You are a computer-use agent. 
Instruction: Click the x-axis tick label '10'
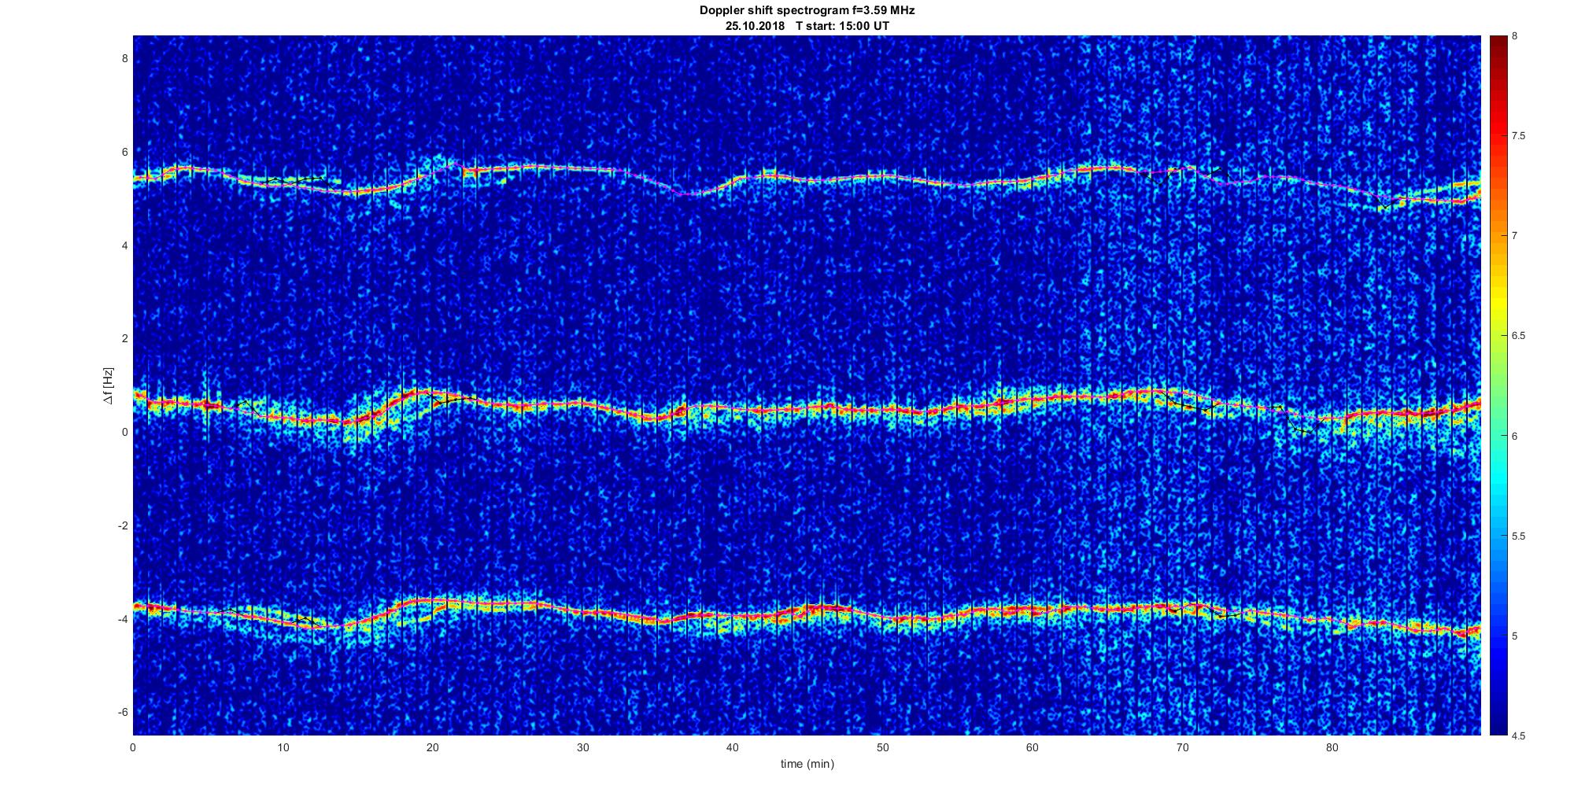tap(283, 747)
